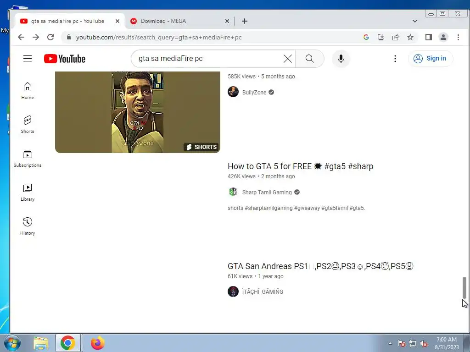Open the taskbar clock showing 7:00 AM

pyautogui.click(x=447, y=343)
